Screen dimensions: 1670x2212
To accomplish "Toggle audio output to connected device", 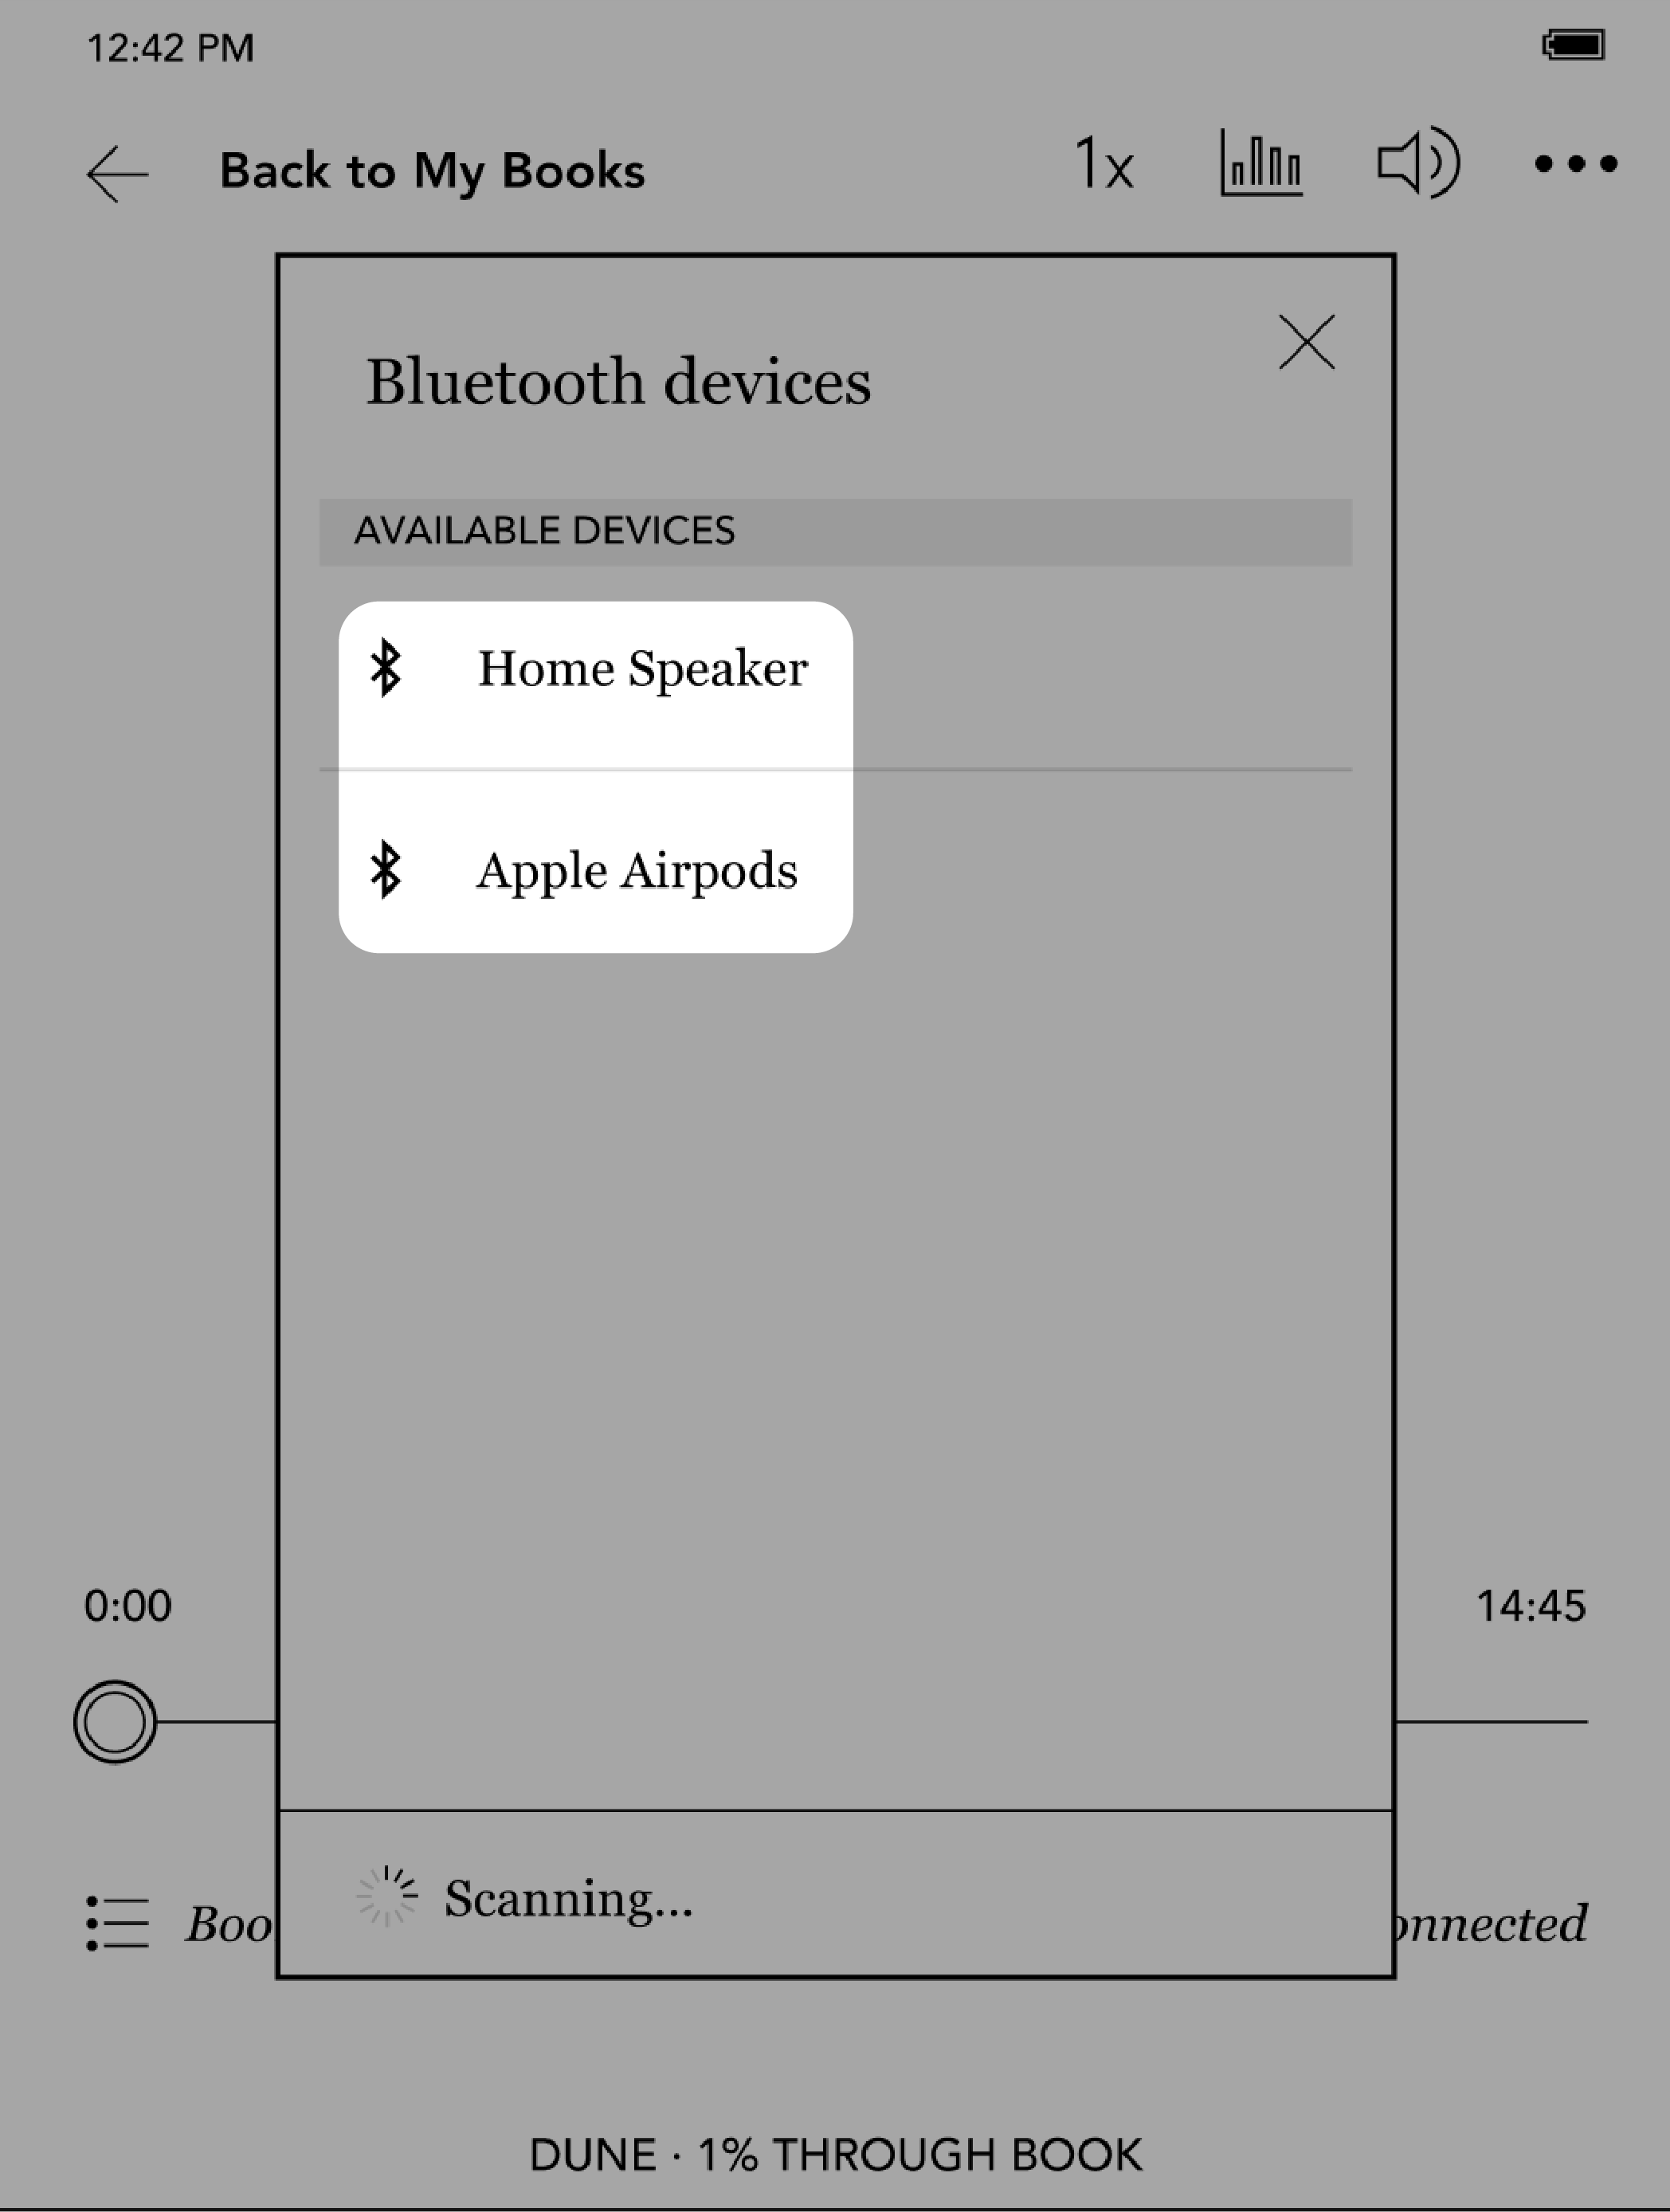I will coord(1417,165).
